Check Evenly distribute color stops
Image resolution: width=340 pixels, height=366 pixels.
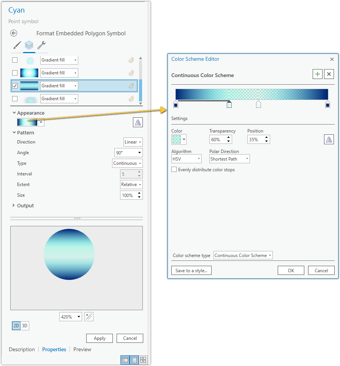[174, 169]
